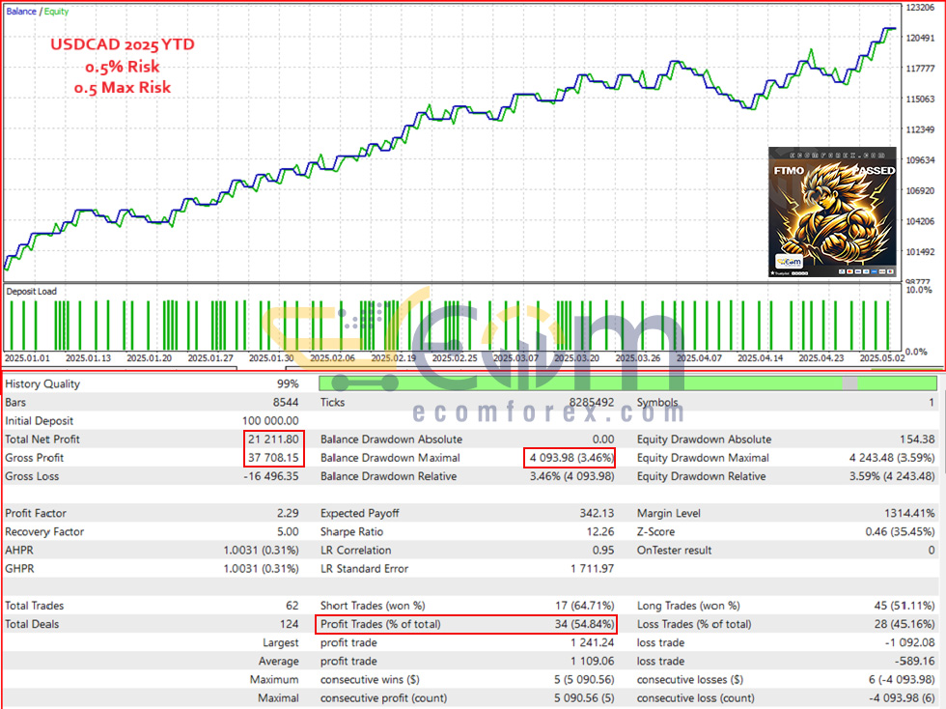Click the 2025.01.13 date on timeline

point(88,358)
